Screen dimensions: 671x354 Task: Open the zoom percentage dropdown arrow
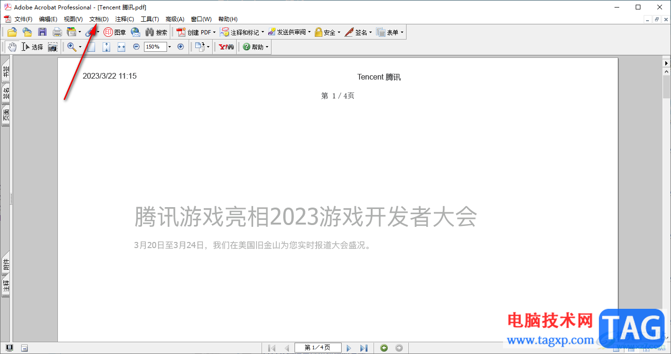click(x=169, y=47)
